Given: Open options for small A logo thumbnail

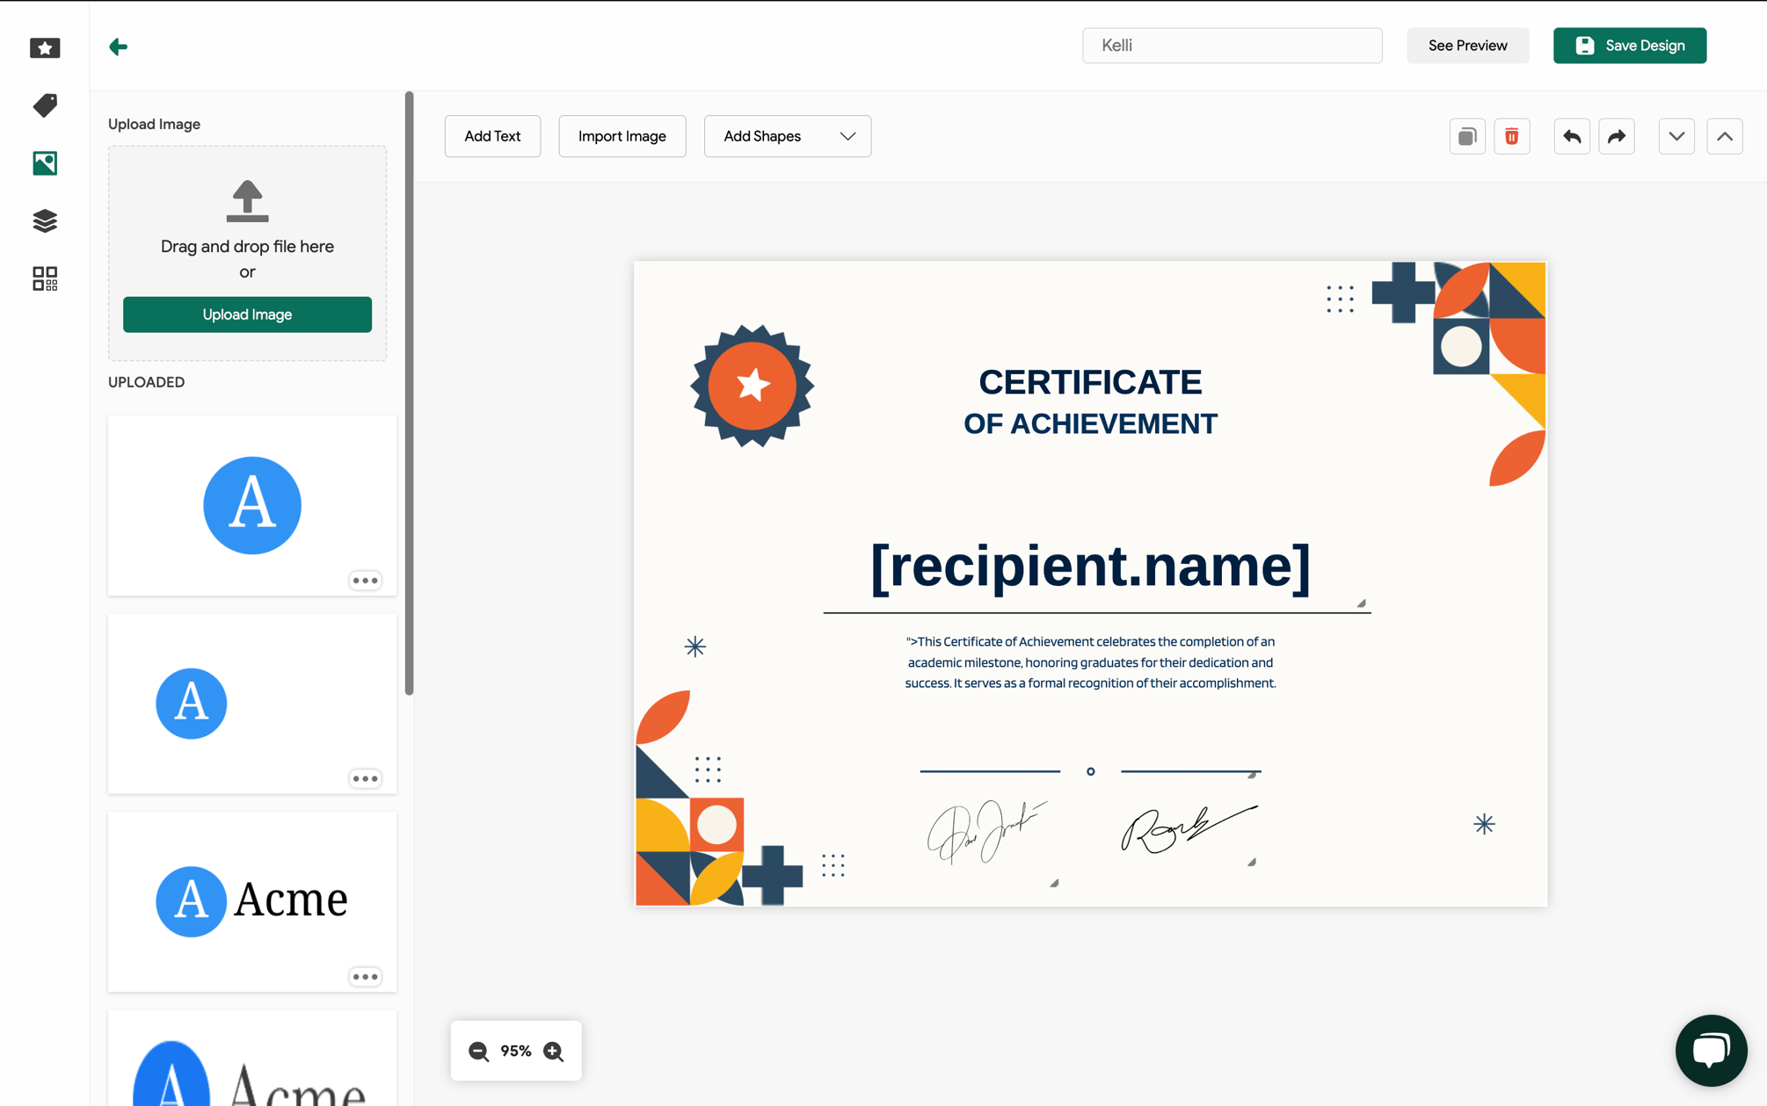Looking at the screenshot, I should [366, 778].
